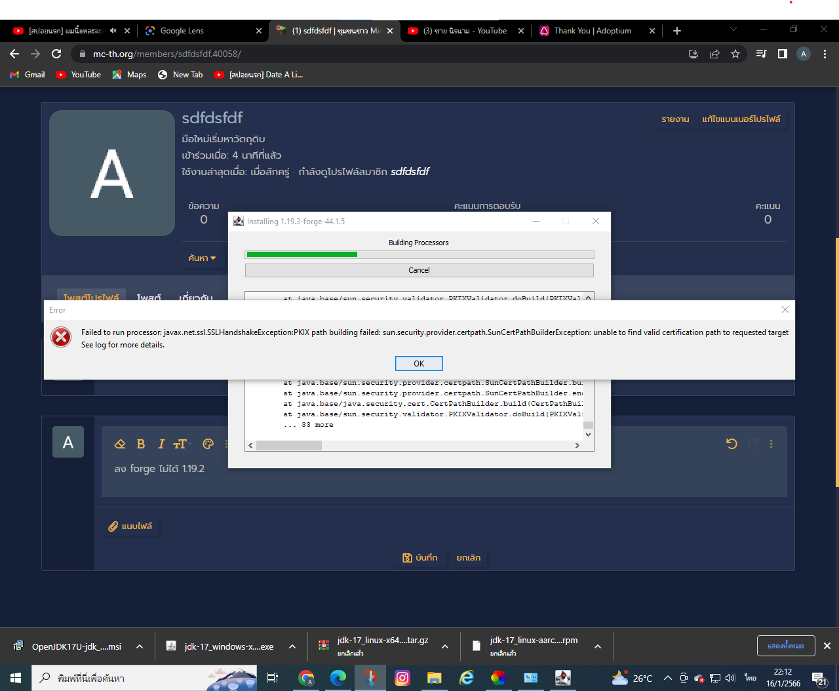The width and height of the screenshot is (839, 691).
Task: Click ยกเลิก to cancel the post
Action: pyautogui.click(x=469, y=557)
